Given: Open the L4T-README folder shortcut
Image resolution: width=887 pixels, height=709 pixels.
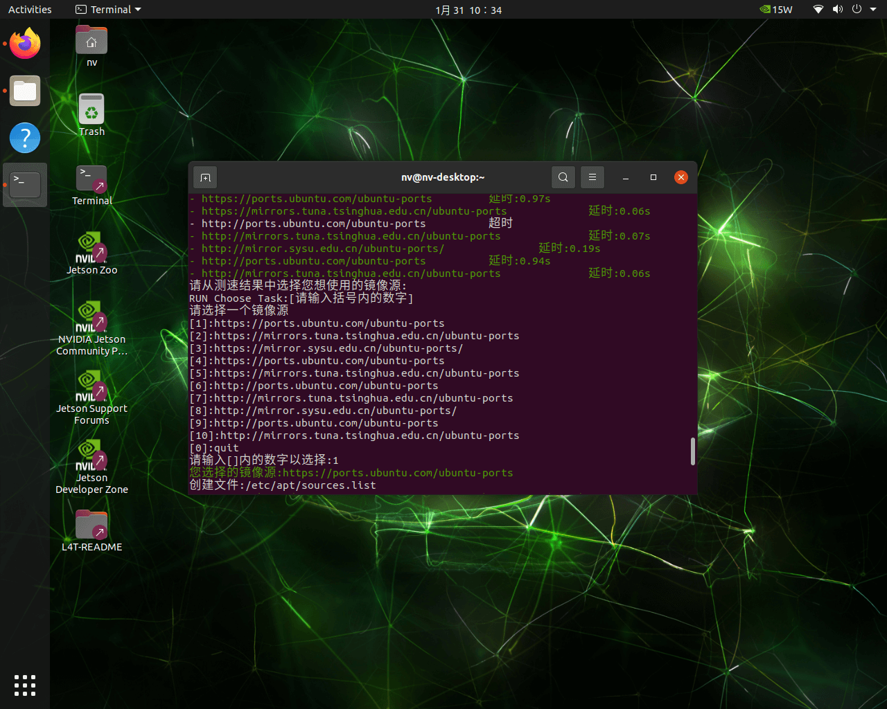Looking at the screenshot, I should [91, 526].
